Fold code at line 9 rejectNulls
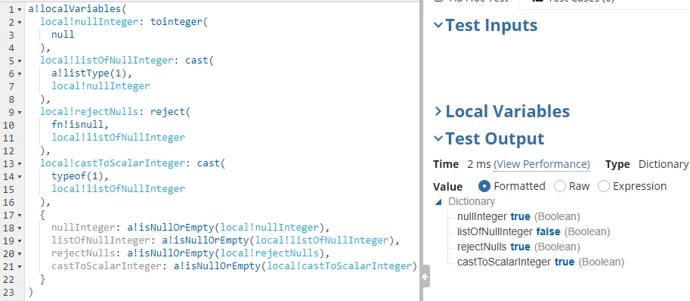This screenshot has height=301, width=690. [20, 112]
